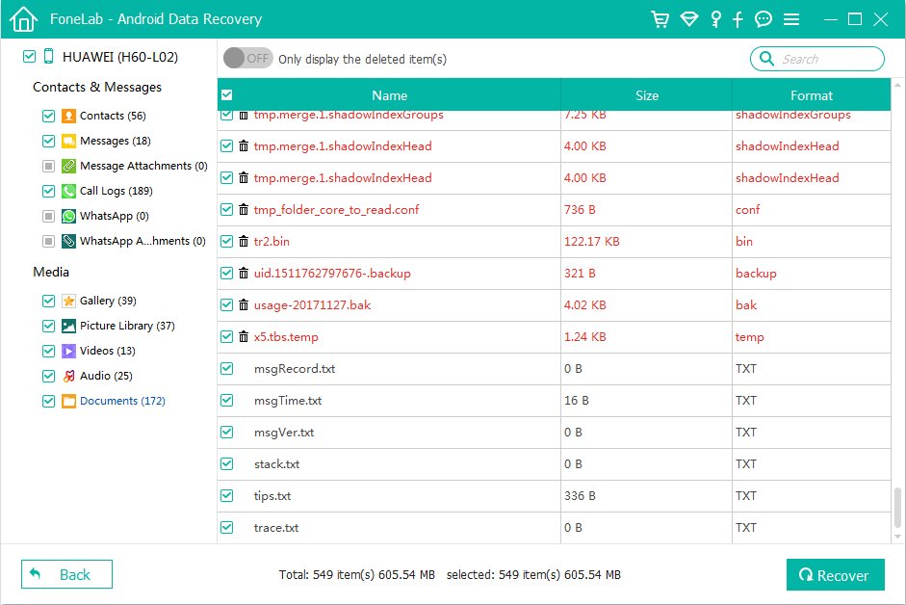Uncheck the Contacts (56) checkbox

click(48, 116)
